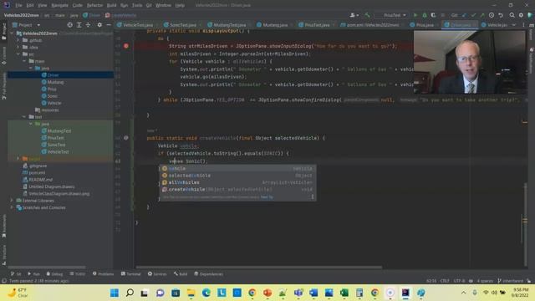Choose allVehicles completion suggestion
The image size is (535, 301).
point(237,182)
